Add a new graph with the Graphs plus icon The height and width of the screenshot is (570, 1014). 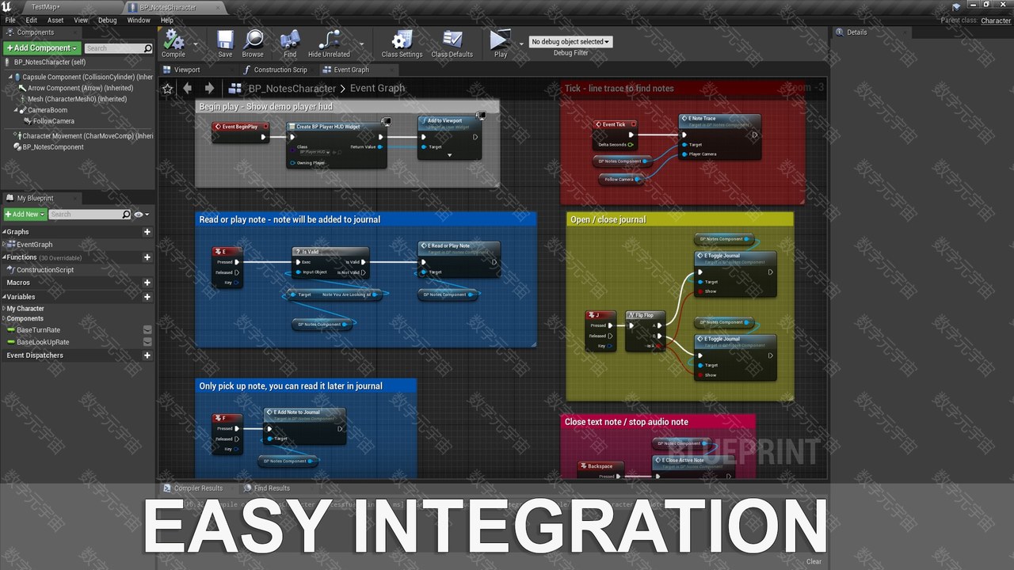[147, 232]
